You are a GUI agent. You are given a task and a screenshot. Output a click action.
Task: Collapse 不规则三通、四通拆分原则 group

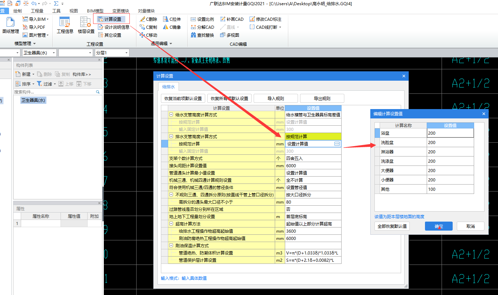pyautogui.click(x=171, y=195)
